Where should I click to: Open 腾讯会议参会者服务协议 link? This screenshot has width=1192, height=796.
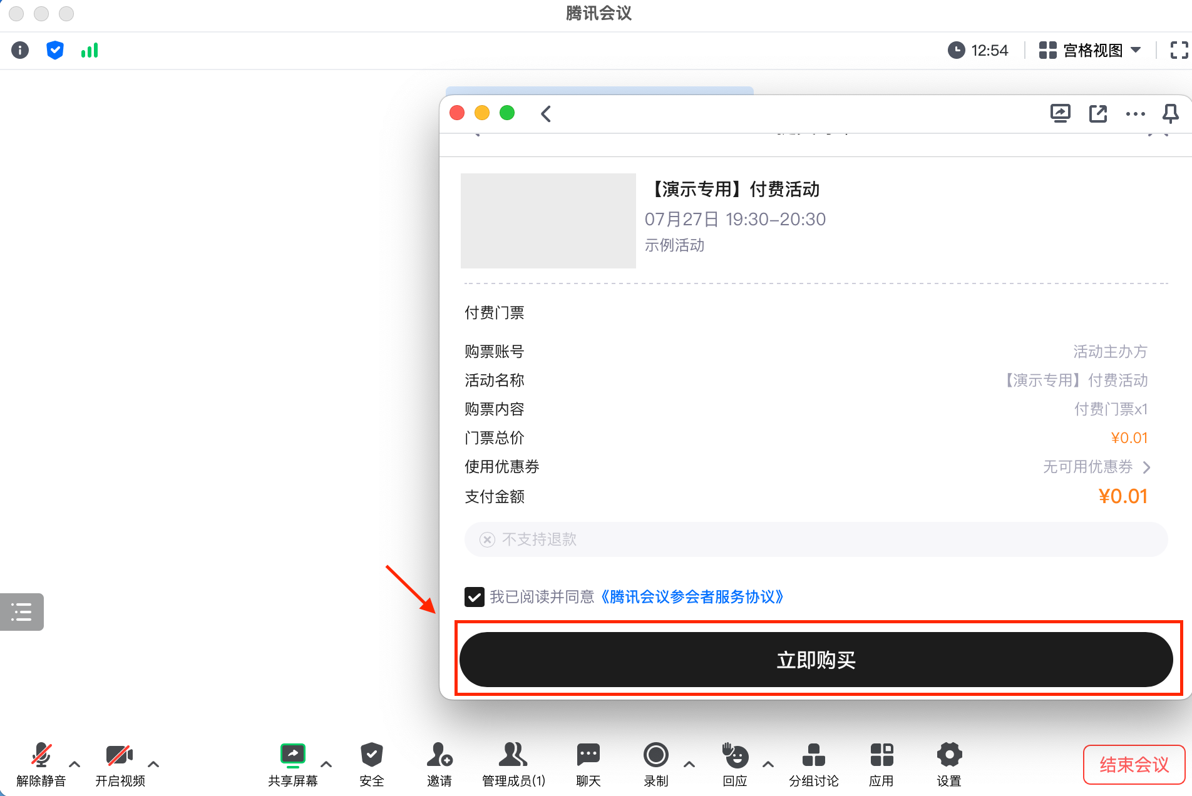tap(691, 597)
